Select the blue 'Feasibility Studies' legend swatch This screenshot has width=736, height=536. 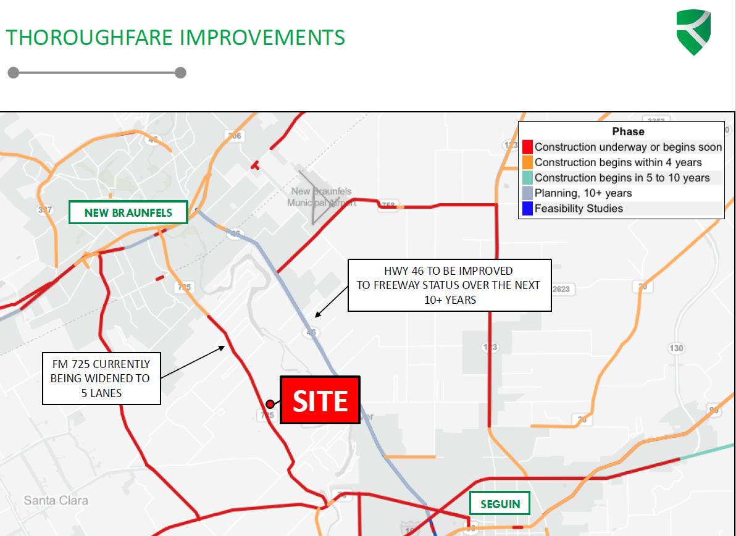click(x=527, y=209)
